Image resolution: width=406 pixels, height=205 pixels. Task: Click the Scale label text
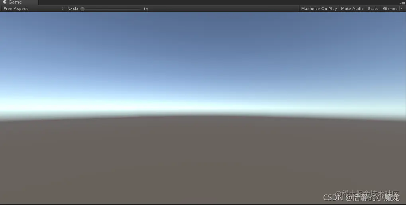[x=73, y=9]
